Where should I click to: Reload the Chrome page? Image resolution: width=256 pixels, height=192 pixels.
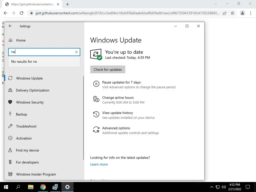(x=21, y=13)
